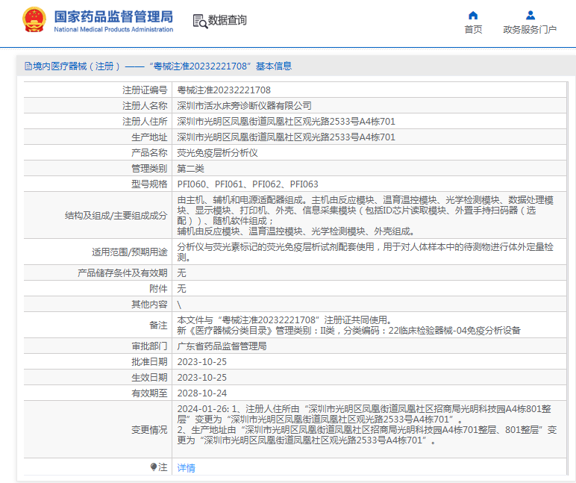Select 批准日期 value 2023-10-25
This screenshot has width=576, height=483.
coord(202,362)
